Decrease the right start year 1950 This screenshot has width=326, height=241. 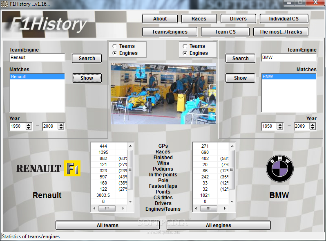pyautogui.click(x=280, y=128)
